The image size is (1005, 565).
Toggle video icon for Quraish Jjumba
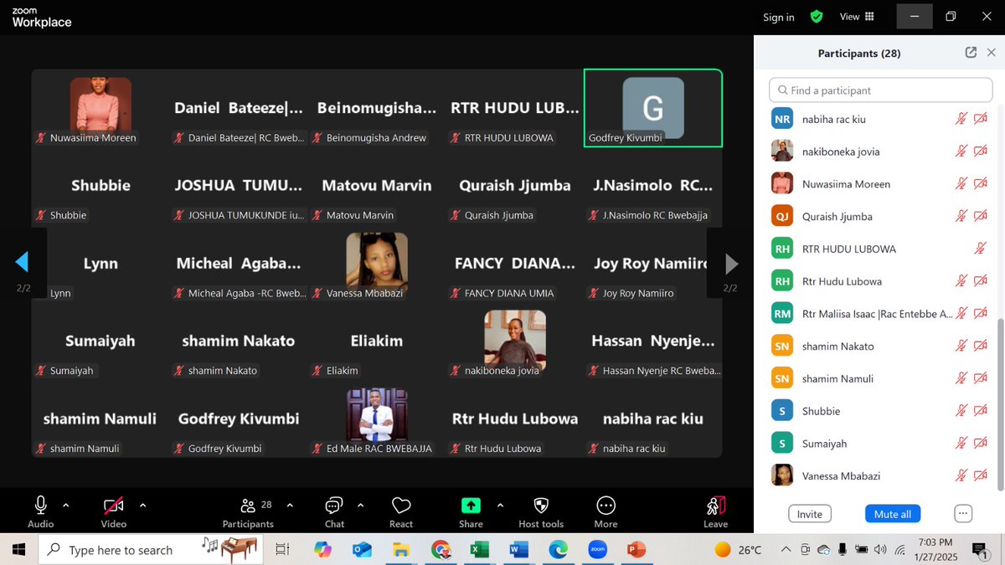[980, 216]
